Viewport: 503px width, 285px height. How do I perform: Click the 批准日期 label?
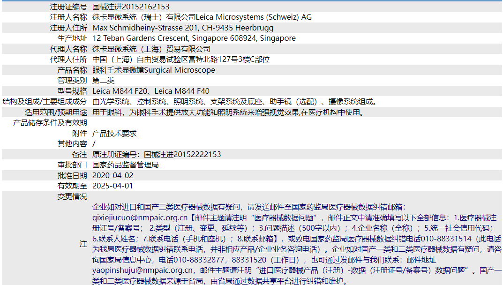72,176
